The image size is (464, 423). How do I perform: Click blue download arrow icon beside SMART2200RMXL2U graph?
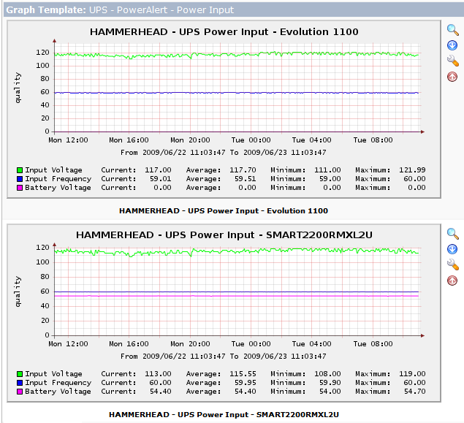(453, 249)
